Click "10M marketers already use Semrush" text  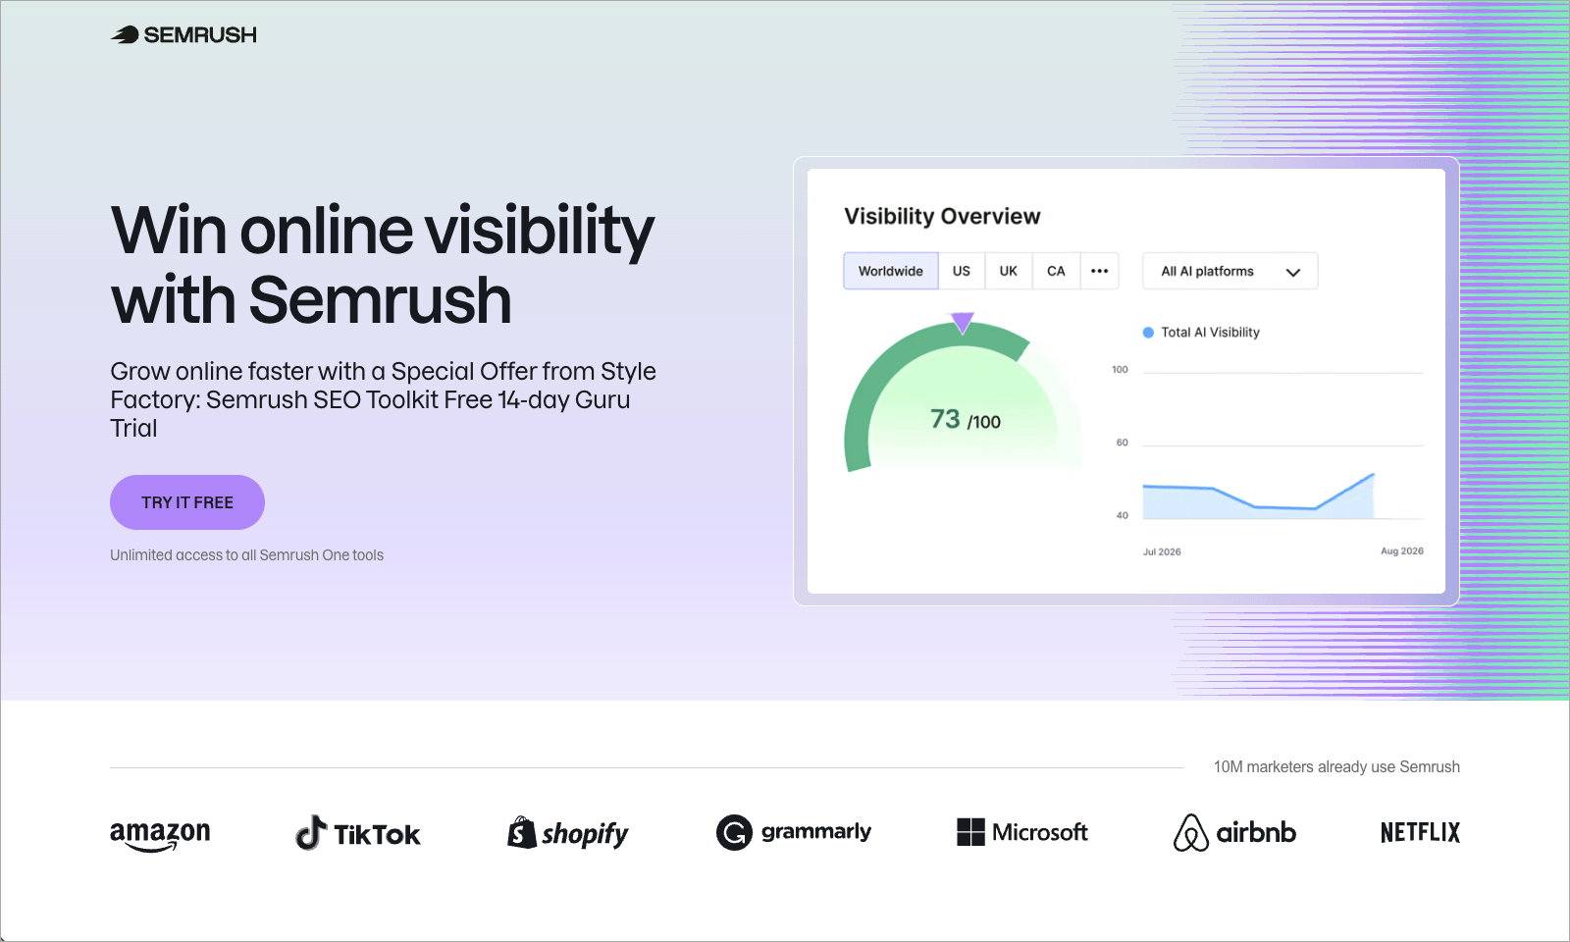[x=1336, y=767]
